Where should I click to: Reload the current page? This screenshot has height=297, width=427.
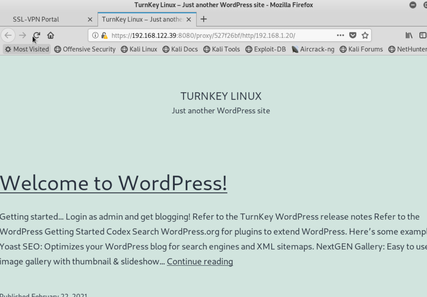[36, 35]
